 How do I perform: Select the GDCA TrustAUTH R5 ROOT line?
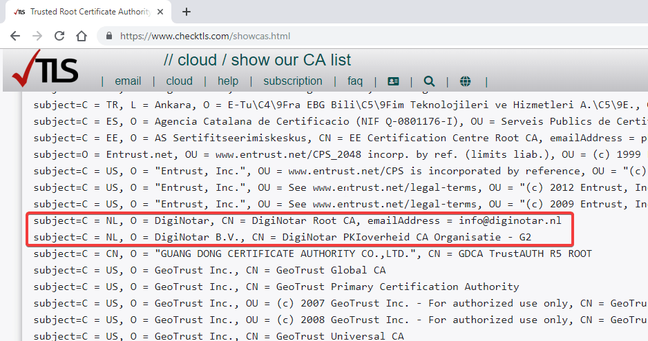tap(313, 254)
